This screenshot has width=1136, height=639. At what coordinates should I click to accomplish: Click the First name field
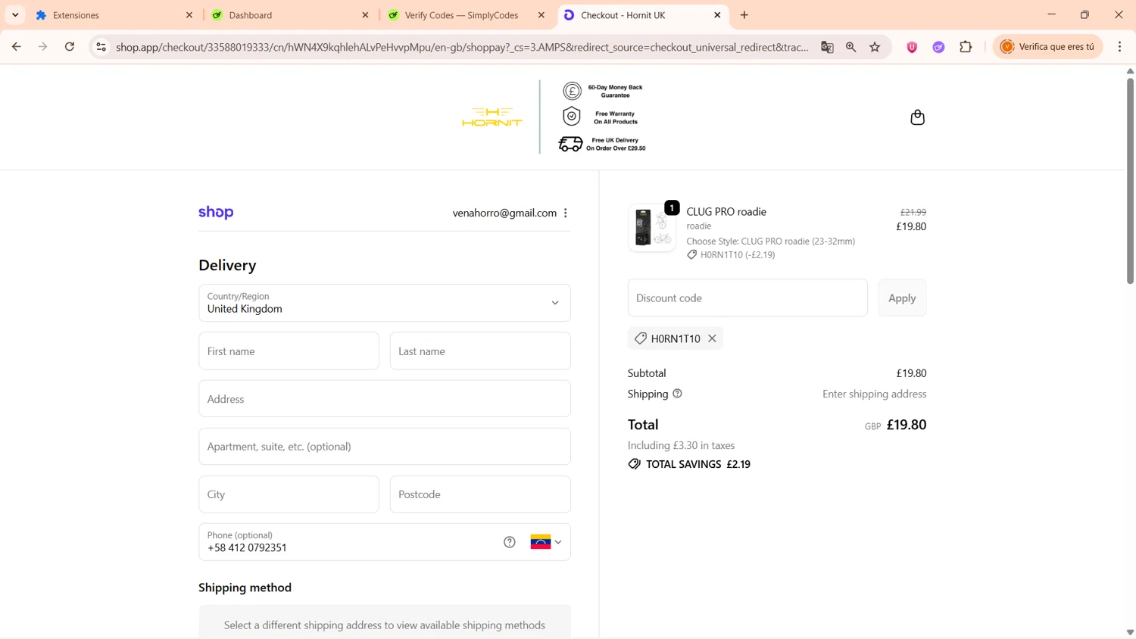click(289, 351)
